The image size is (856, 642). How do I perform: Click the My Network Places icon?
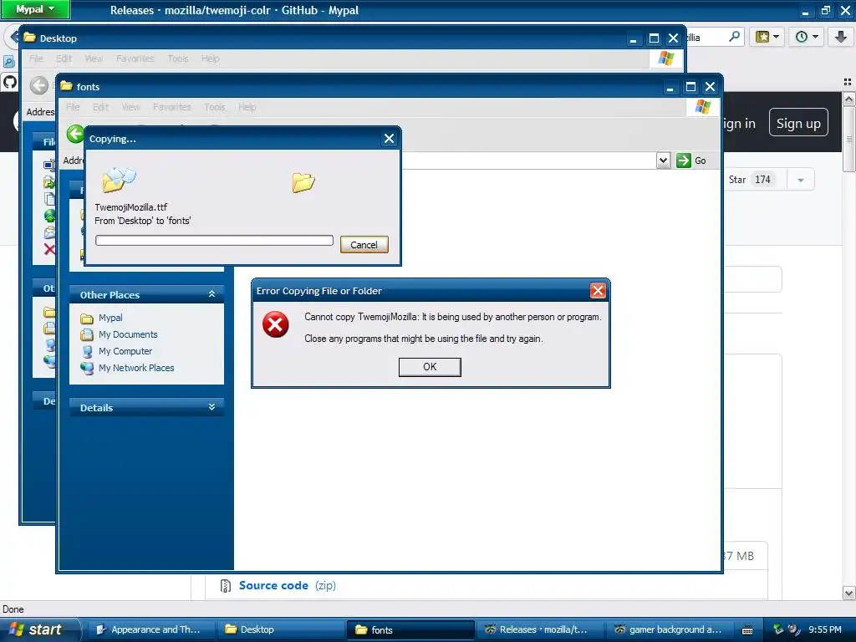pos(87,369)
